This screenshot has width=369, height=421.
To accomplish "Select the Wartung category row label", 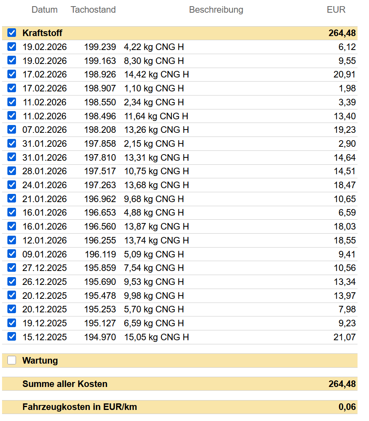I will pyautogui.click(x=40, y=360).
